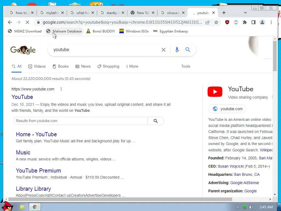Open Egyptian Embassy bookmark

170,31
